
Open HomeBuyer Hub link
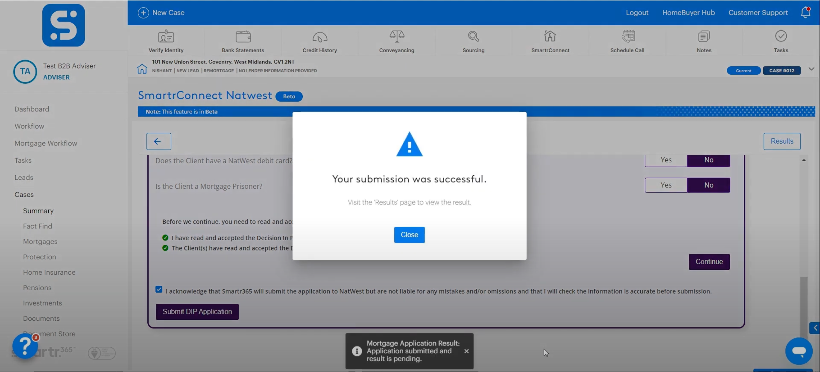688,12
